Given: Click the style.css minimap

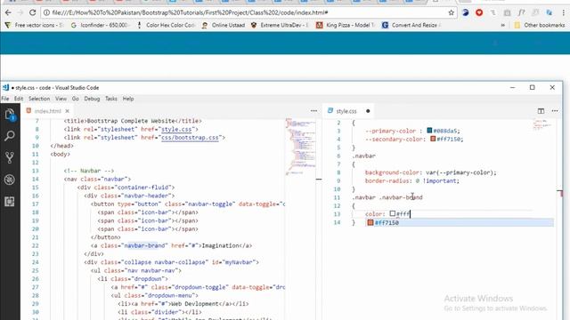Looking at the screenshot, I should coord(542,124).
